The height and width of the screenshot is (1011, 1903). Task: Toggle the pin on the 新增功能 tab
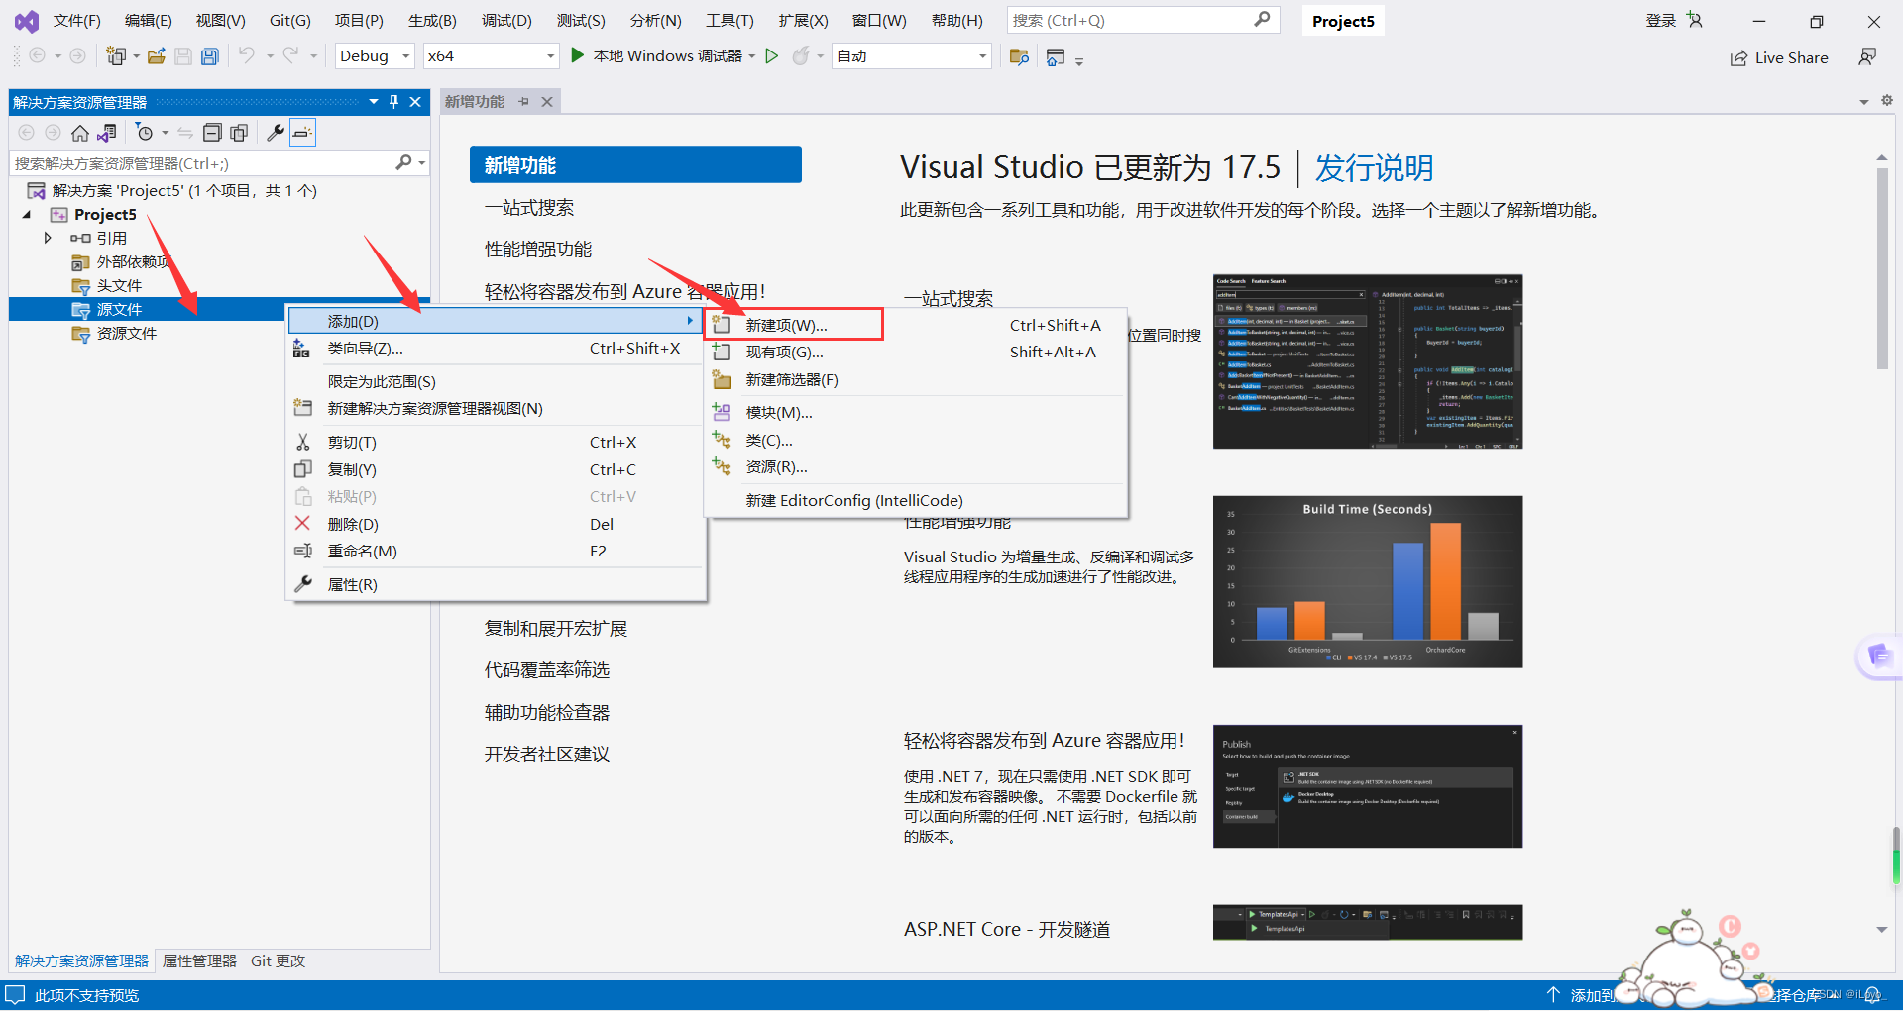click(523, 101)
